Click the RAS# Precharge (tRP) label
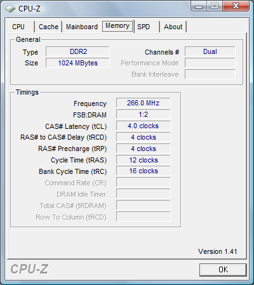The image size is (254, 285). (x=72, y=149)
